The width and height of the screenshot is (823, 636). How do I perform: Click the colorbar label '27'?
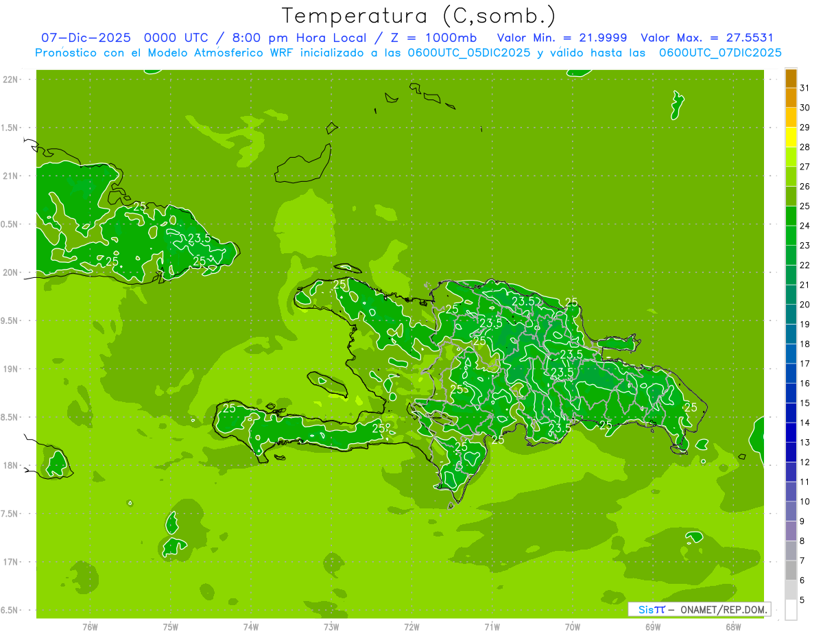(805, 167)
